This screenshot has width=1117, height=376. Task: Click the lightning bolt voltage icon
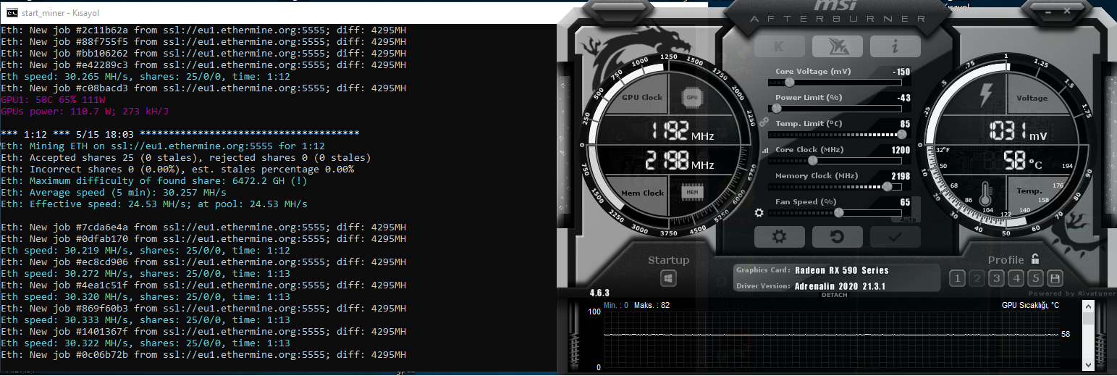tap(986, 96)
